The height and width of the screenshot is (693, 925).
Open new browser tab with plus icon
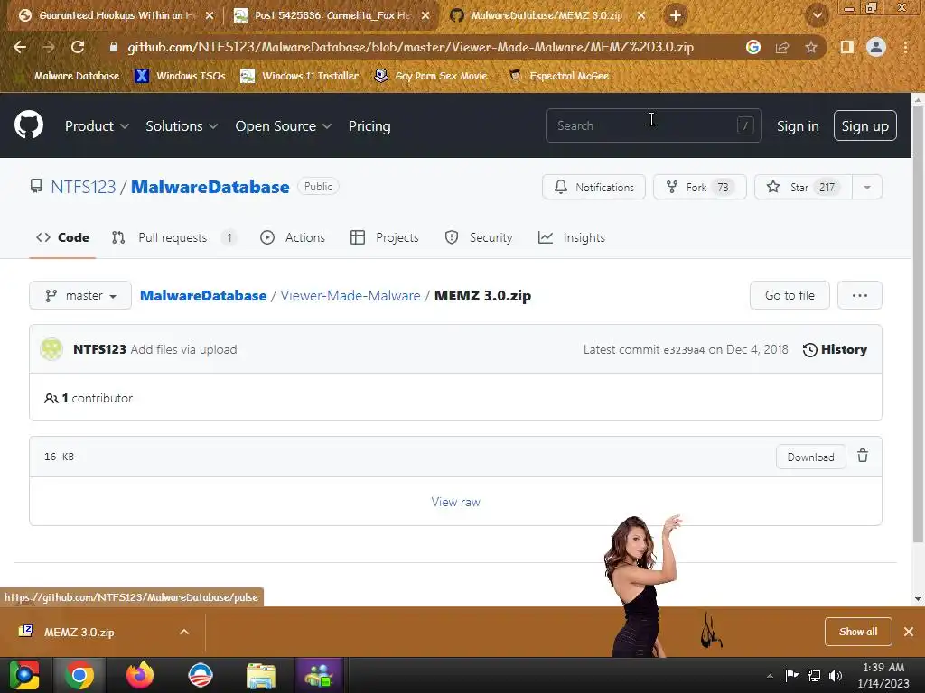point(676,15)
